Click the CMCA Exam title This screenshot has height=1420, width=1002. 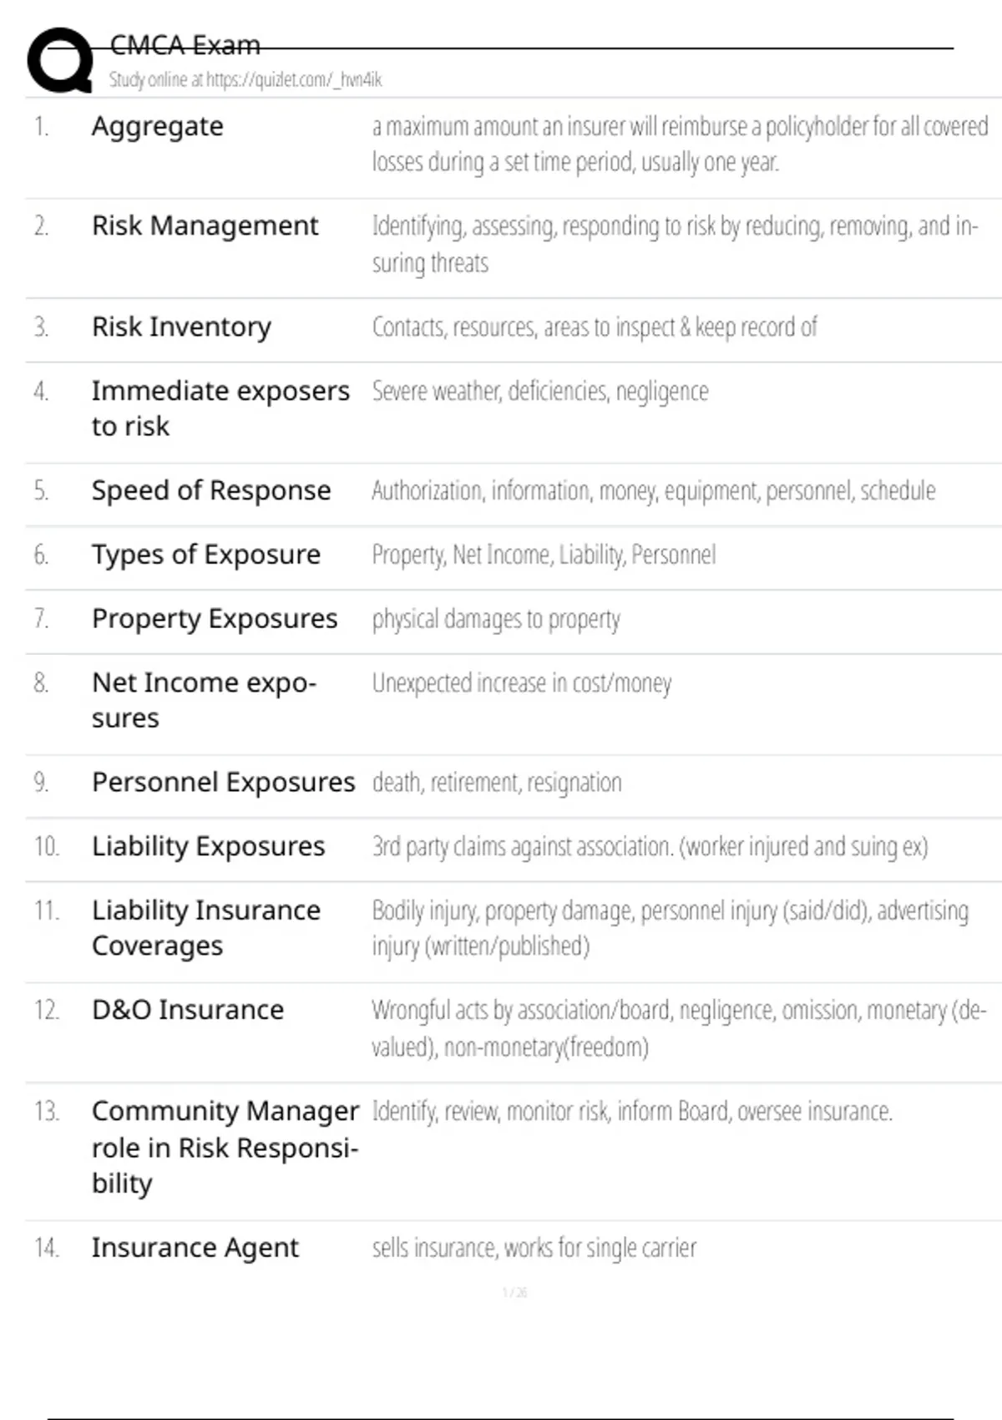tap(185, 45)
